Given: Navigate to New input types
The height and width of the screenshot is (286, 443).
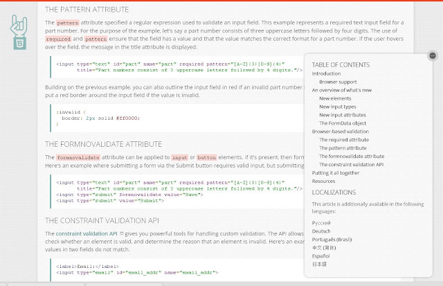Looking at the screenshot, I should coord(338,107).
